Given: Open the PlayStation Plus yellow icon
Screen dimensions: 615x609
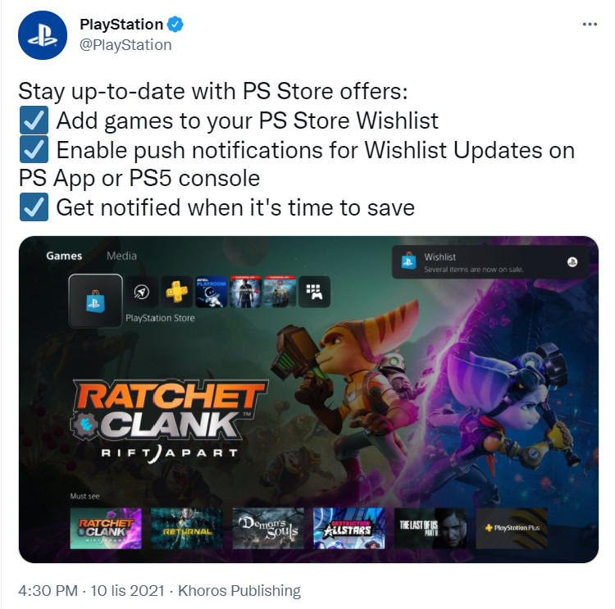Looking at the screenshot, I should (176, 292).
